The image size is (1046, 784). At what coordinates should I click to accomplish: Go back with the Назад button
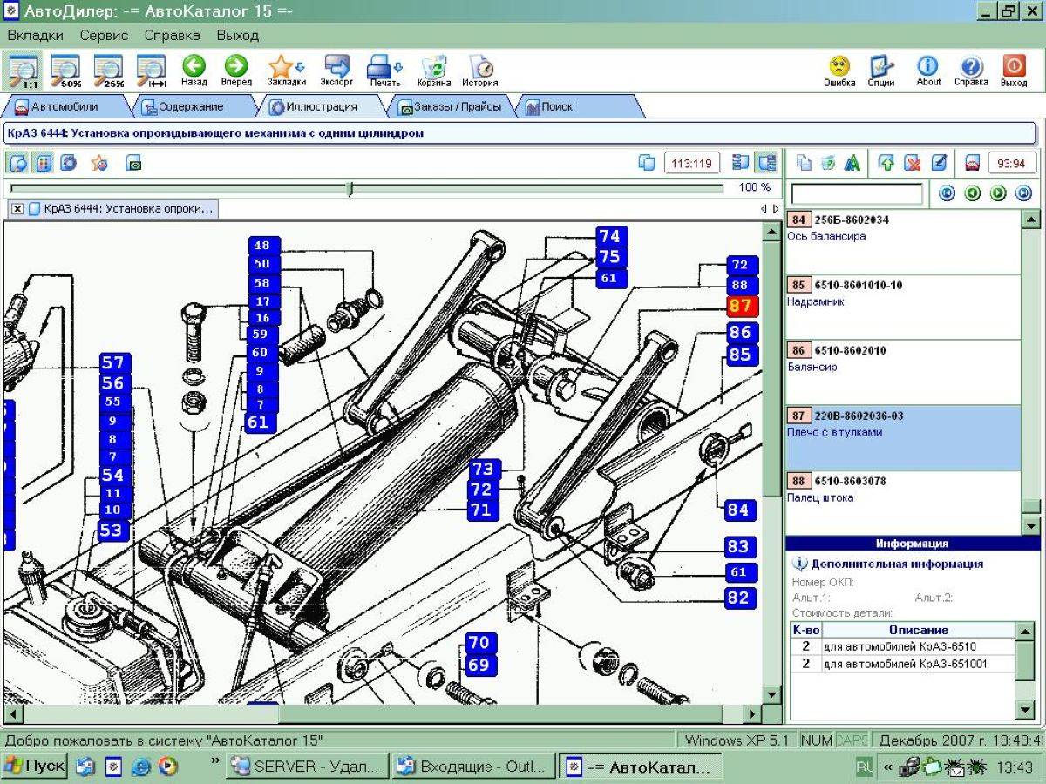pos(194,71)
